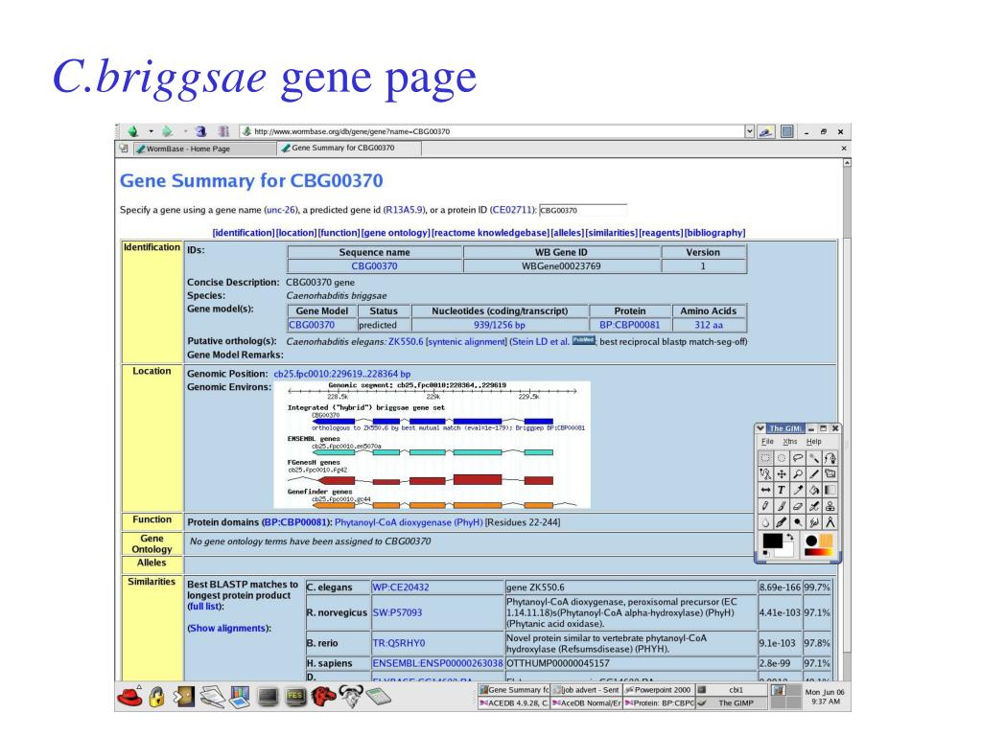
Task: Open the Forward button history dropdown arrow
Action: [185, 131]
